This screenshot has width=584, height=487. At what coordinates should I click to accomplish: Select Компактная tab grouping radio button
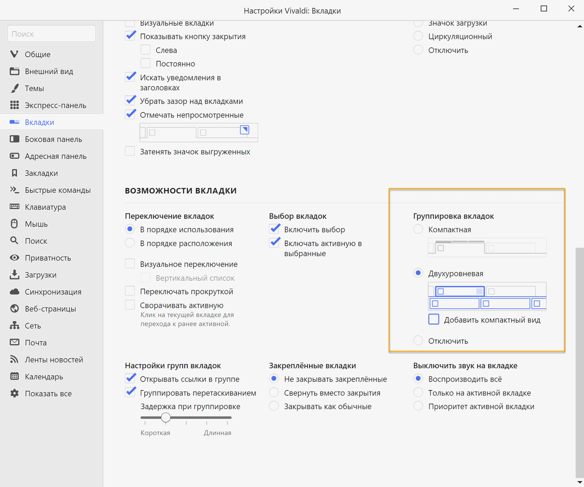(418, 229)
